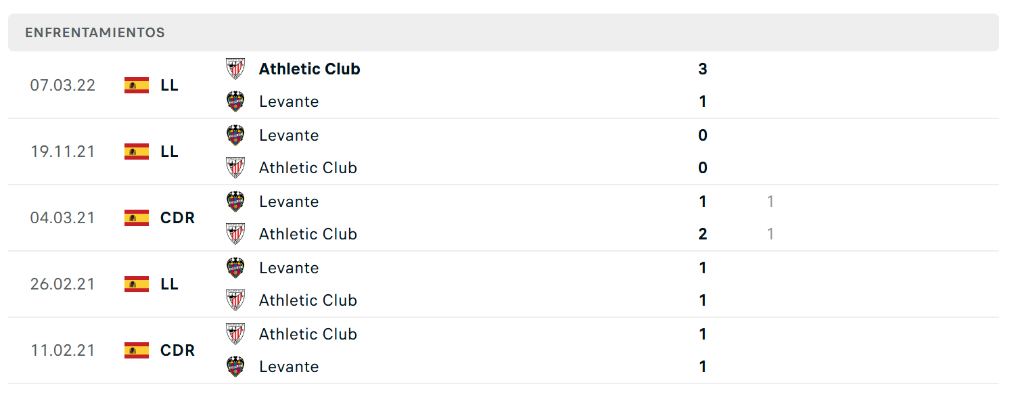Click Athletic Club crest in 19.11.21 match

pyautogui.click(x=235, y=168)
